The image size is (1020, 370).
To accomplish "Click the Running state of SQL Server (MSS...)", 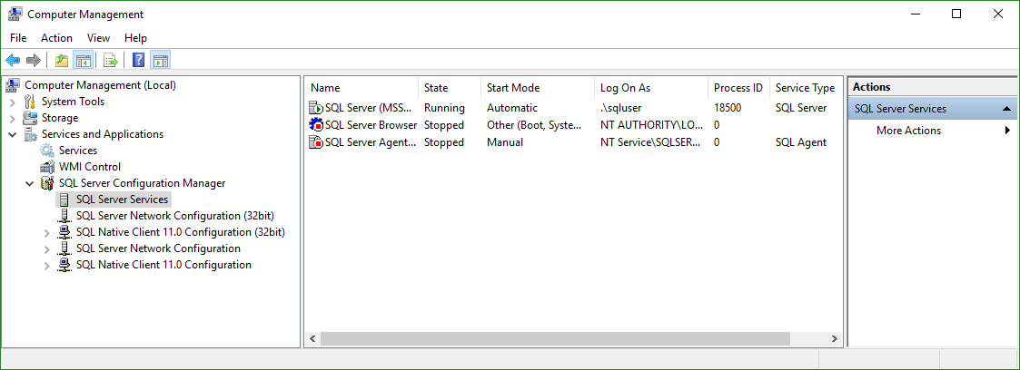I will pyautogui.click(x=444, y=108).
